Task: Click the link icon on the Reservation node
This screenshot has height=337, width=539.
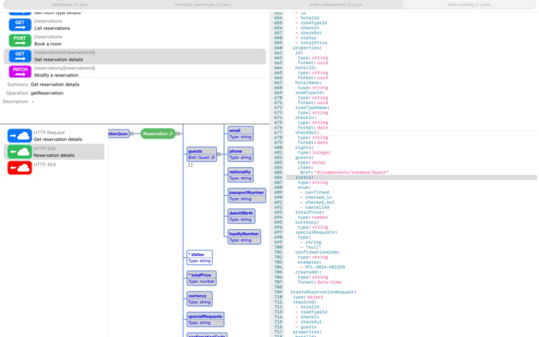Action: point(170,134)
